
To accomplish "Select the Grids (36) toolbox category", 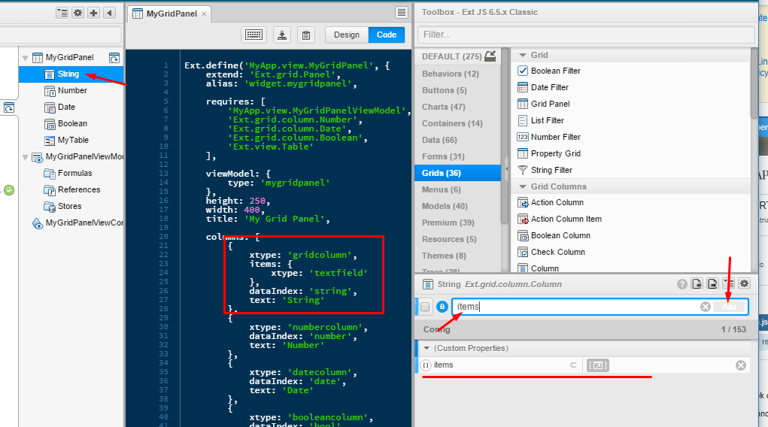I will [457, 173].
